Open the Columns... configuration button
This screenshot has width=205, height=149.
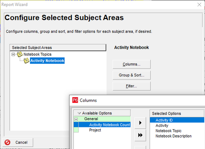[132, 64]
